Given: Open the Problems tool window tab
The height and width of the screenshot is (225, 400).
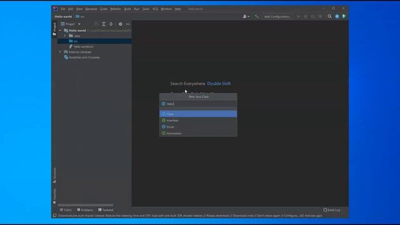Looking at the screenshot, I should [85, 210].
